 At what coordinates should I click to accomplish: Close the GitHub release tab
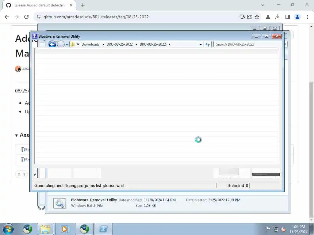pyautogui.click(x=71, y=5)
